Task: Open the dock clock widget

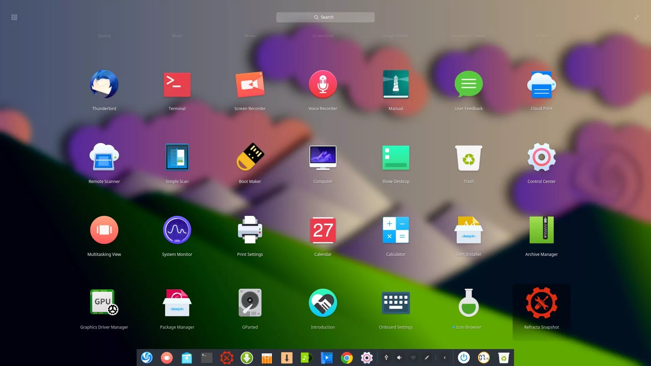Action: click(x=484, y=358)
